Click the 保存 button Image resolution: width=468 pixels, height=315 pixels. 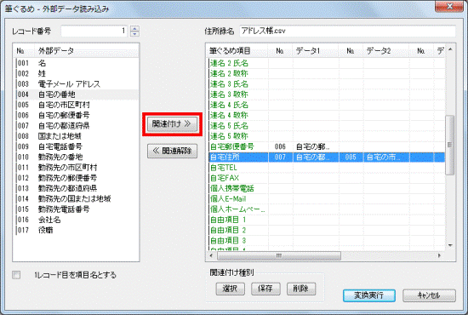[265, 289]
